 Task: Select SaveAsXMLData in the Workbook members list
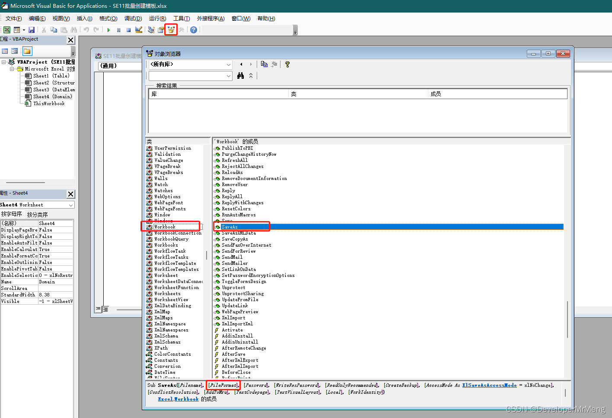pos(242,233)
